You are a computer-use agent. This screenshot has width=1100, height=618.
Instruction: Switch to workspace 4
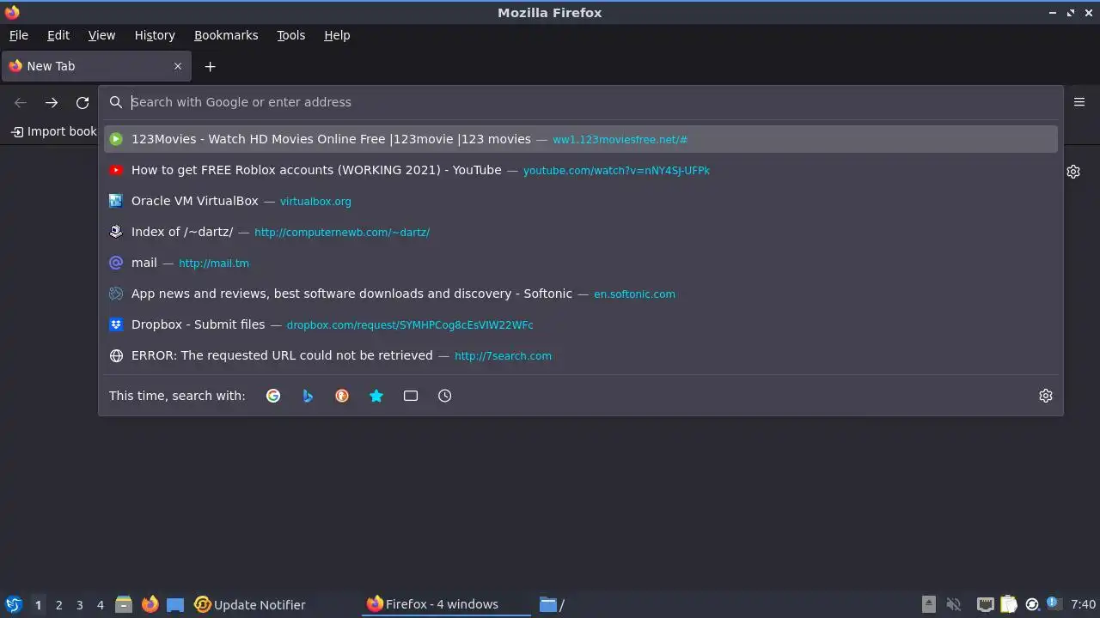(x=100, y=605)
